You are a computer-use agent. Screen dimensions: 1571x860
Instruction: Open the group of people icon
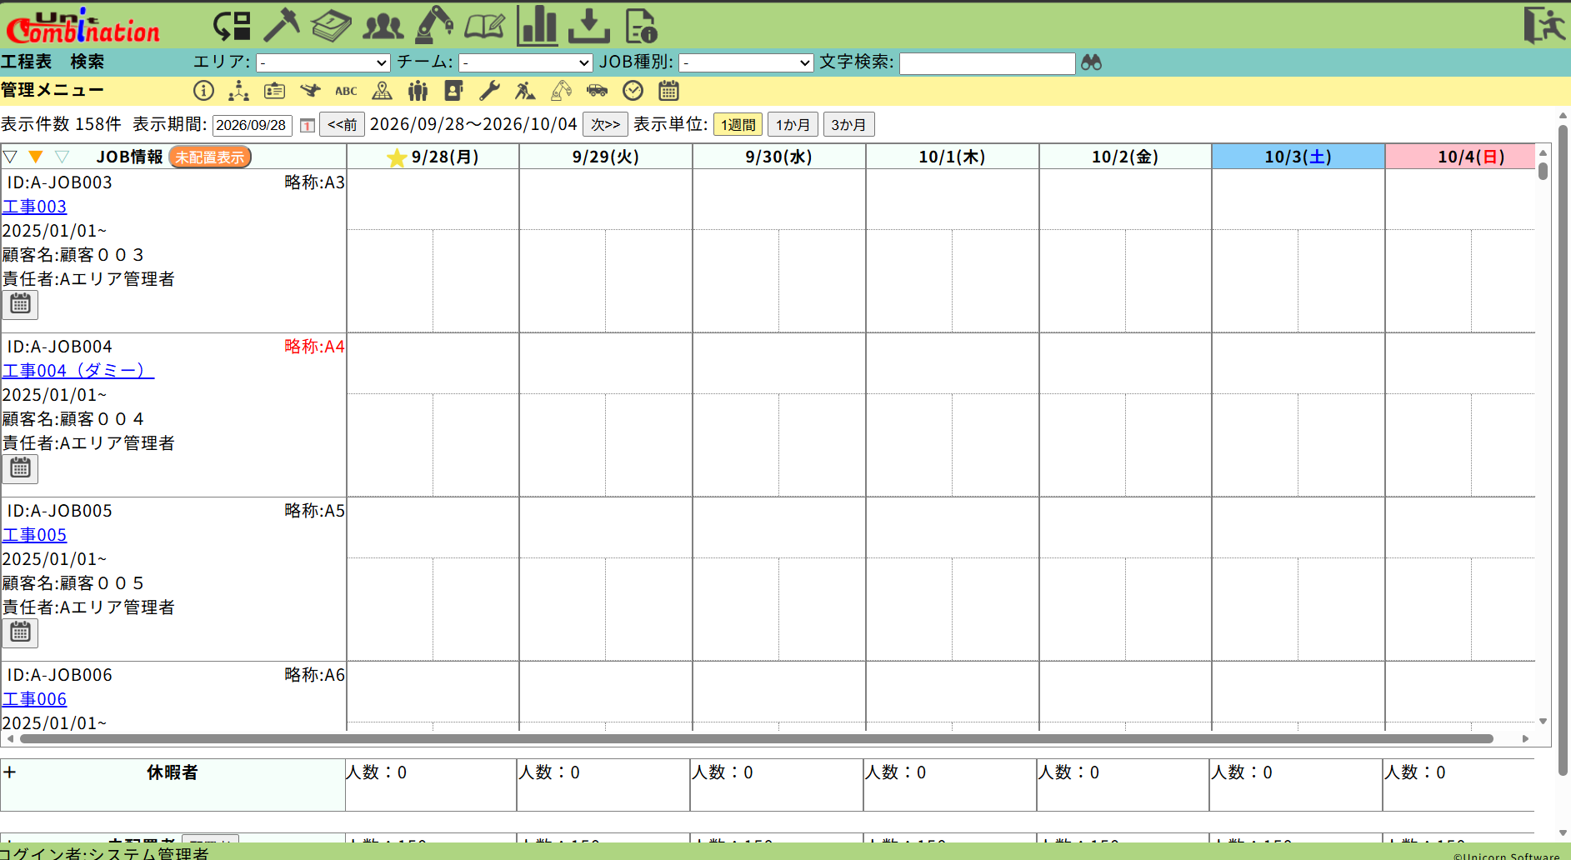383,27
